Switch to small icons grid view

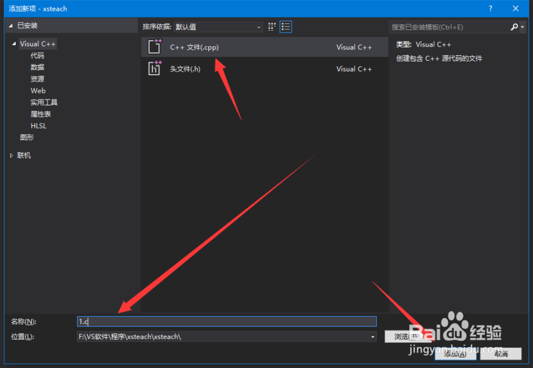coord(272,27)
